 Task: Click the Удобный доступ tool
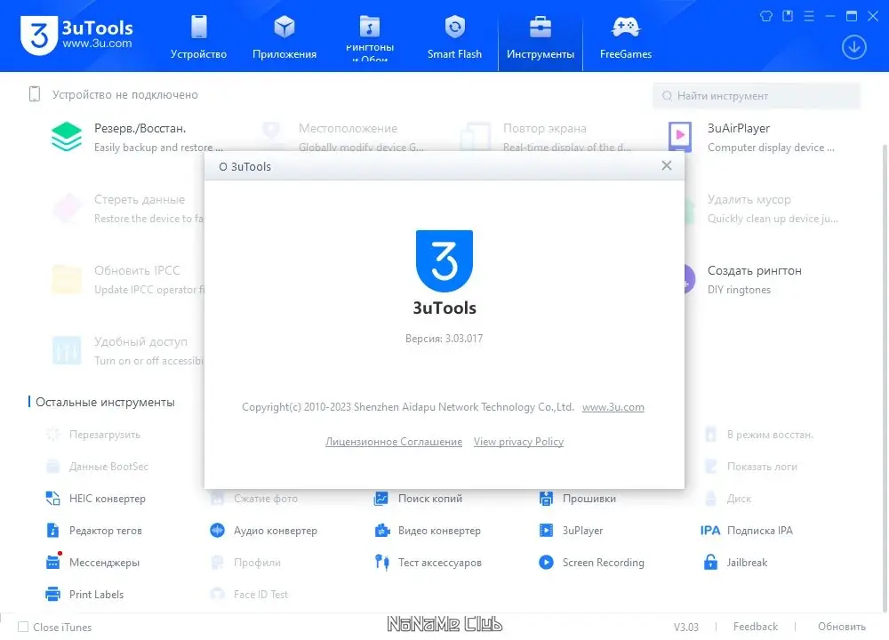(127, 351)
